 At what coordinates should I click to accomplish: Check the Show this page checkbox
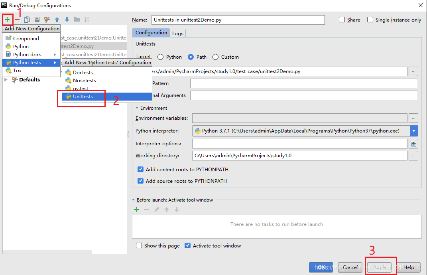click(x=139, y=245)
